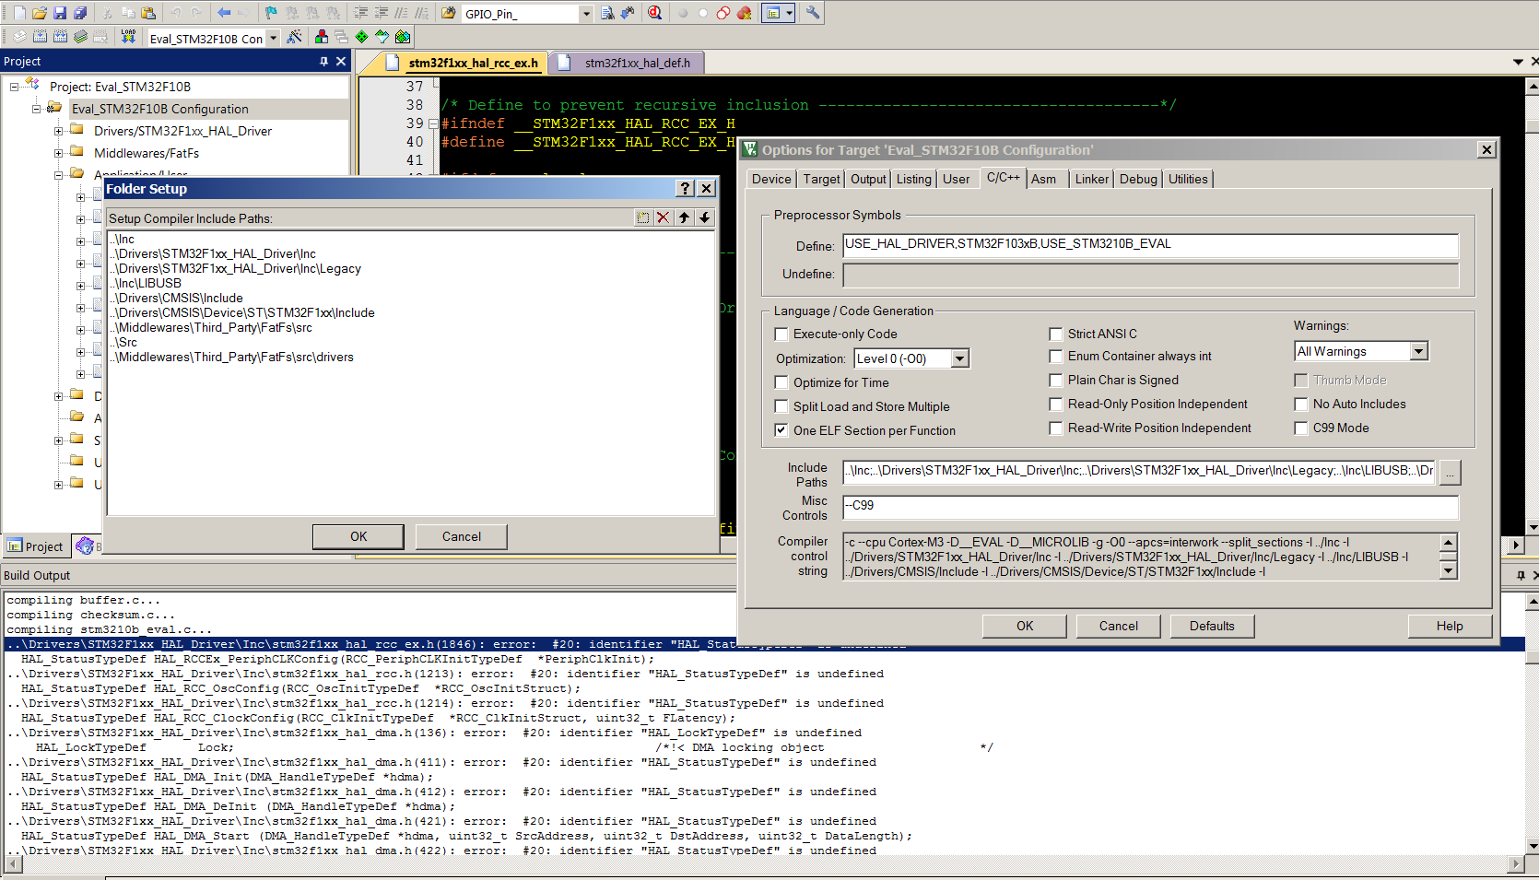Enable the Execute-only Code checkbox
The width and height of the screenshot is (1539, 880).
click(x=781, y=334)
